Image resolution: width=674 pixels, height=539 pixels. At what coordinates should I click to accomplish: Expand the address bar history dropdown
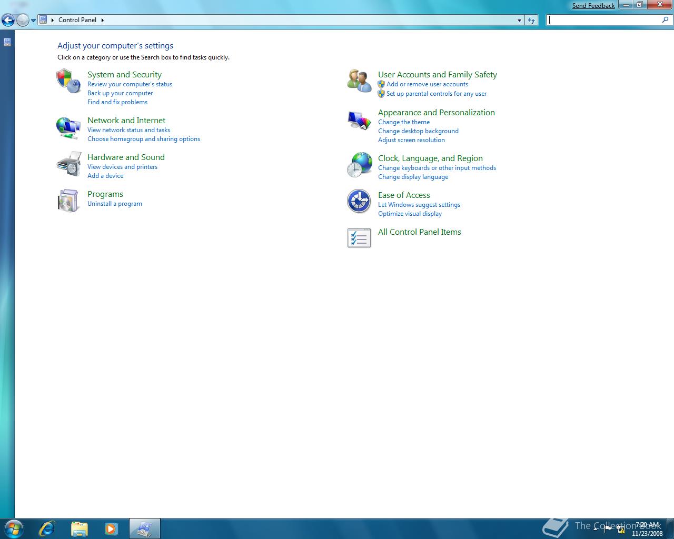[519, 20]
